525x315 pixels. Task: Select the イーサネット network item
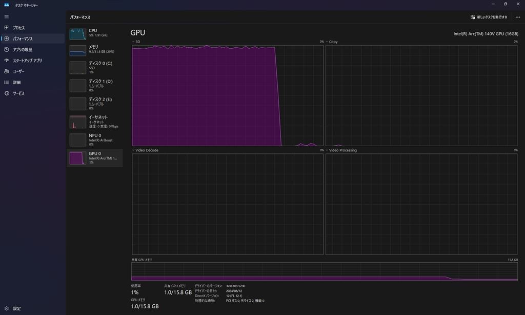(95, 122)
